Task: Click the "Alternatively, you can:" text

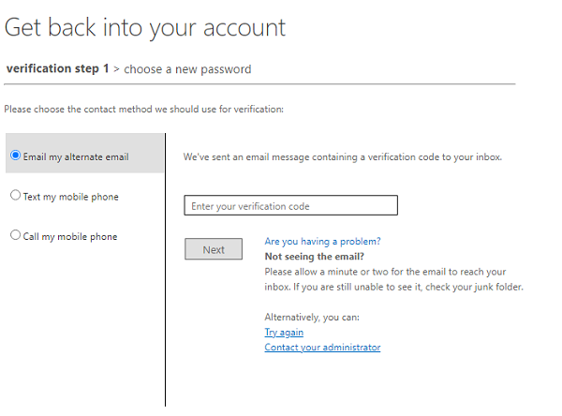Action: [312, 318]
